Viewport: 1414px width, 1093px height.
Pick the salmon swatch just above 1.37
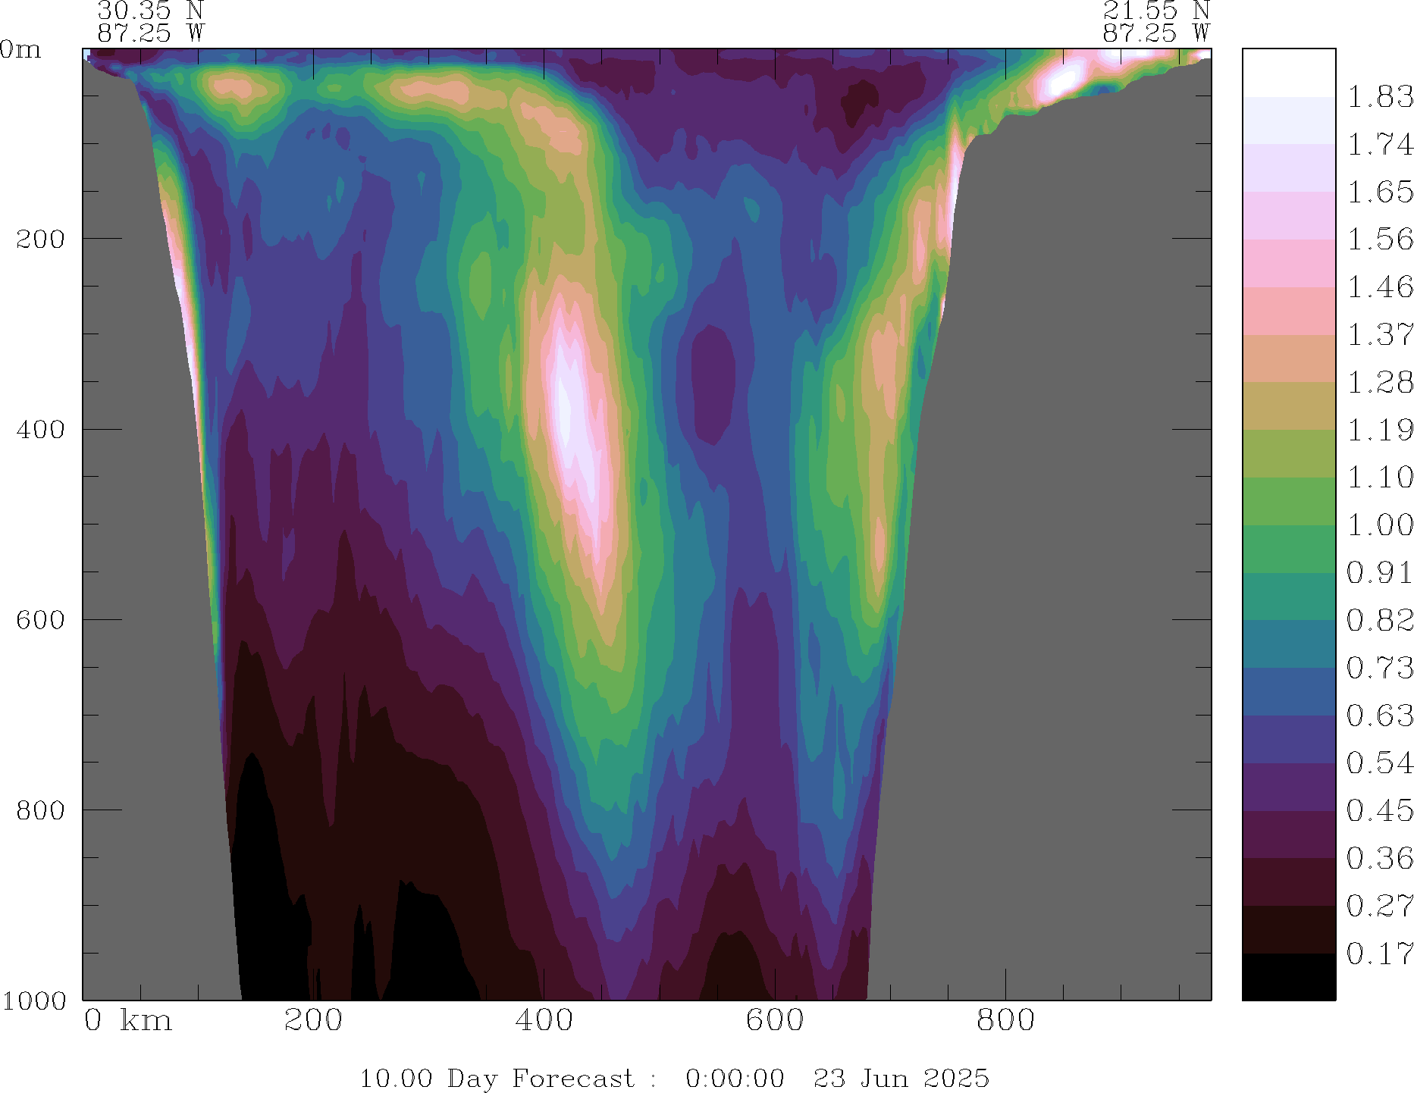(x=1288, y=311)
